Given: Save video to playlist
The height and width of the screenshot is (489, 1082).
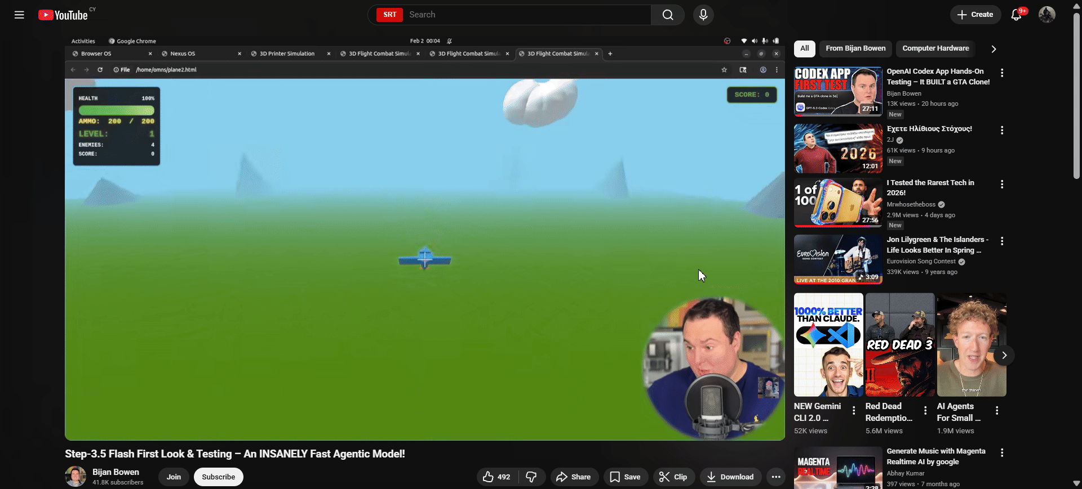Looking at the screenshot, I should tap(625, 477).
